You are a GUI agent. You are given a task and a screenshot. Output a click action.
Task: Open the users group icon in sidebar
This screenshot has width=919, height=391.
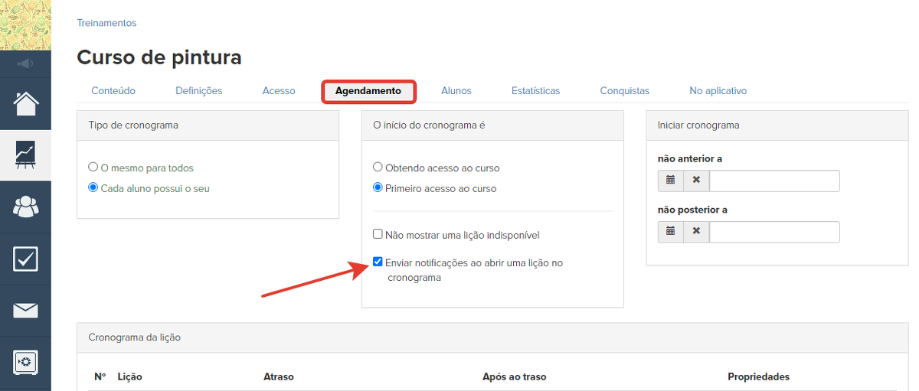pos(25,207)
